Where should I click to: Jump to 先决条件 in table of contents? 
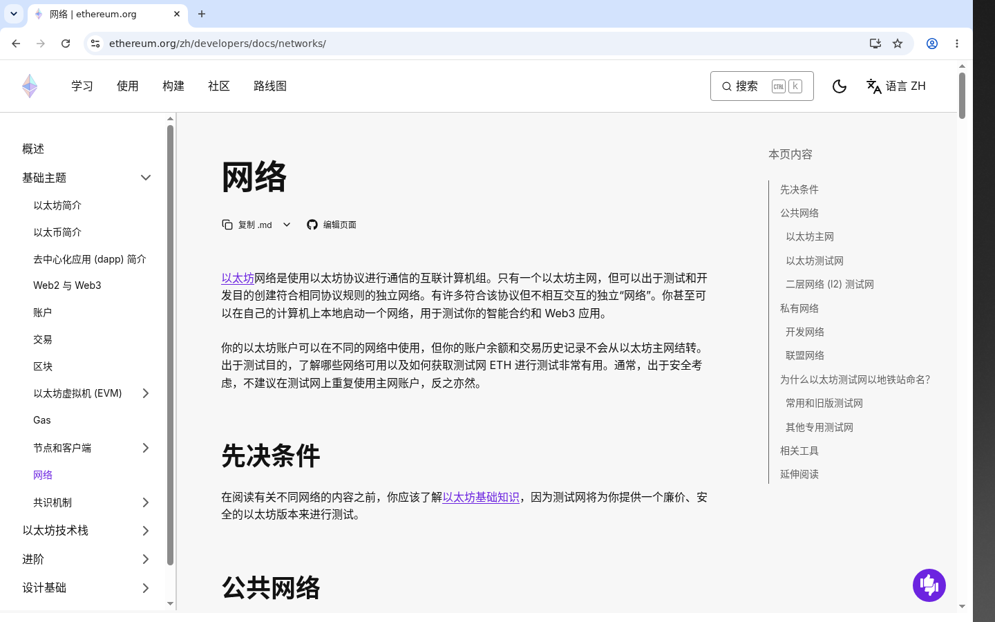click(x=799, y=189)
